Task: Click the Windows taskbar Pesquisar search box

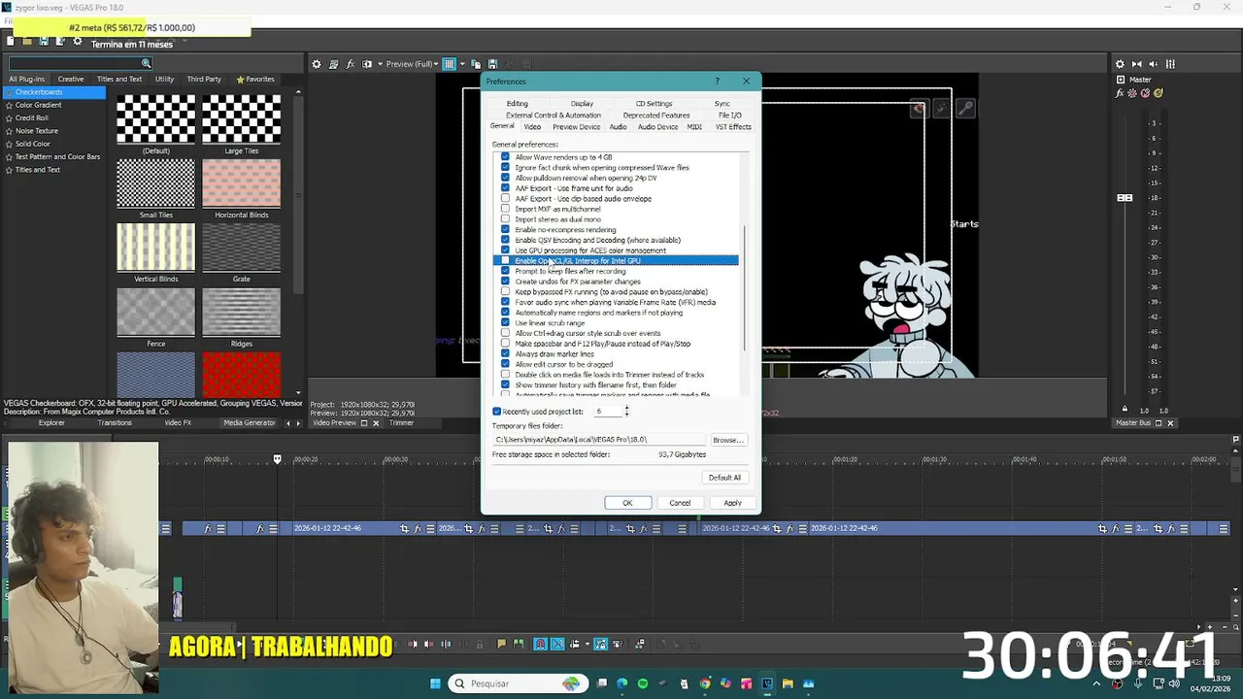Action: [519, 683]
